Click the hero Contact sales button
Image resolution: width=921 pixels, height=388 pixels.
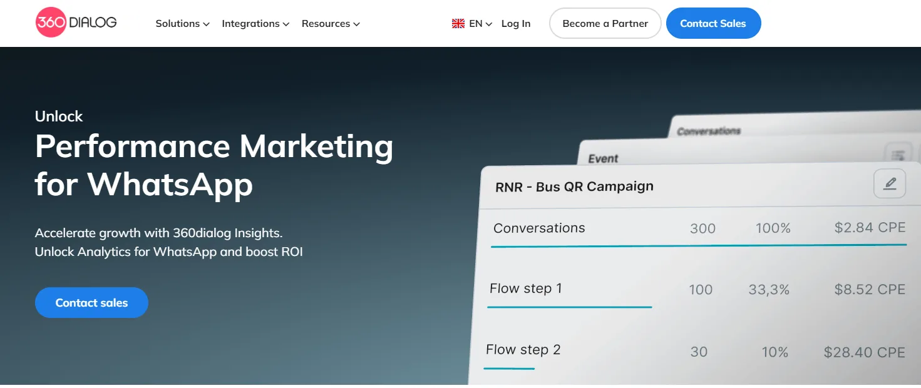click(91, 302)
